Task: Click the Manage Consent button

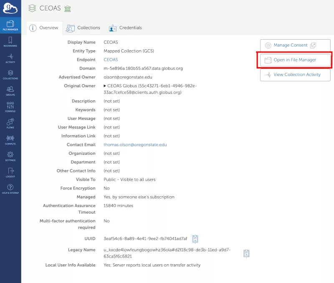Action: click(295, 45)
